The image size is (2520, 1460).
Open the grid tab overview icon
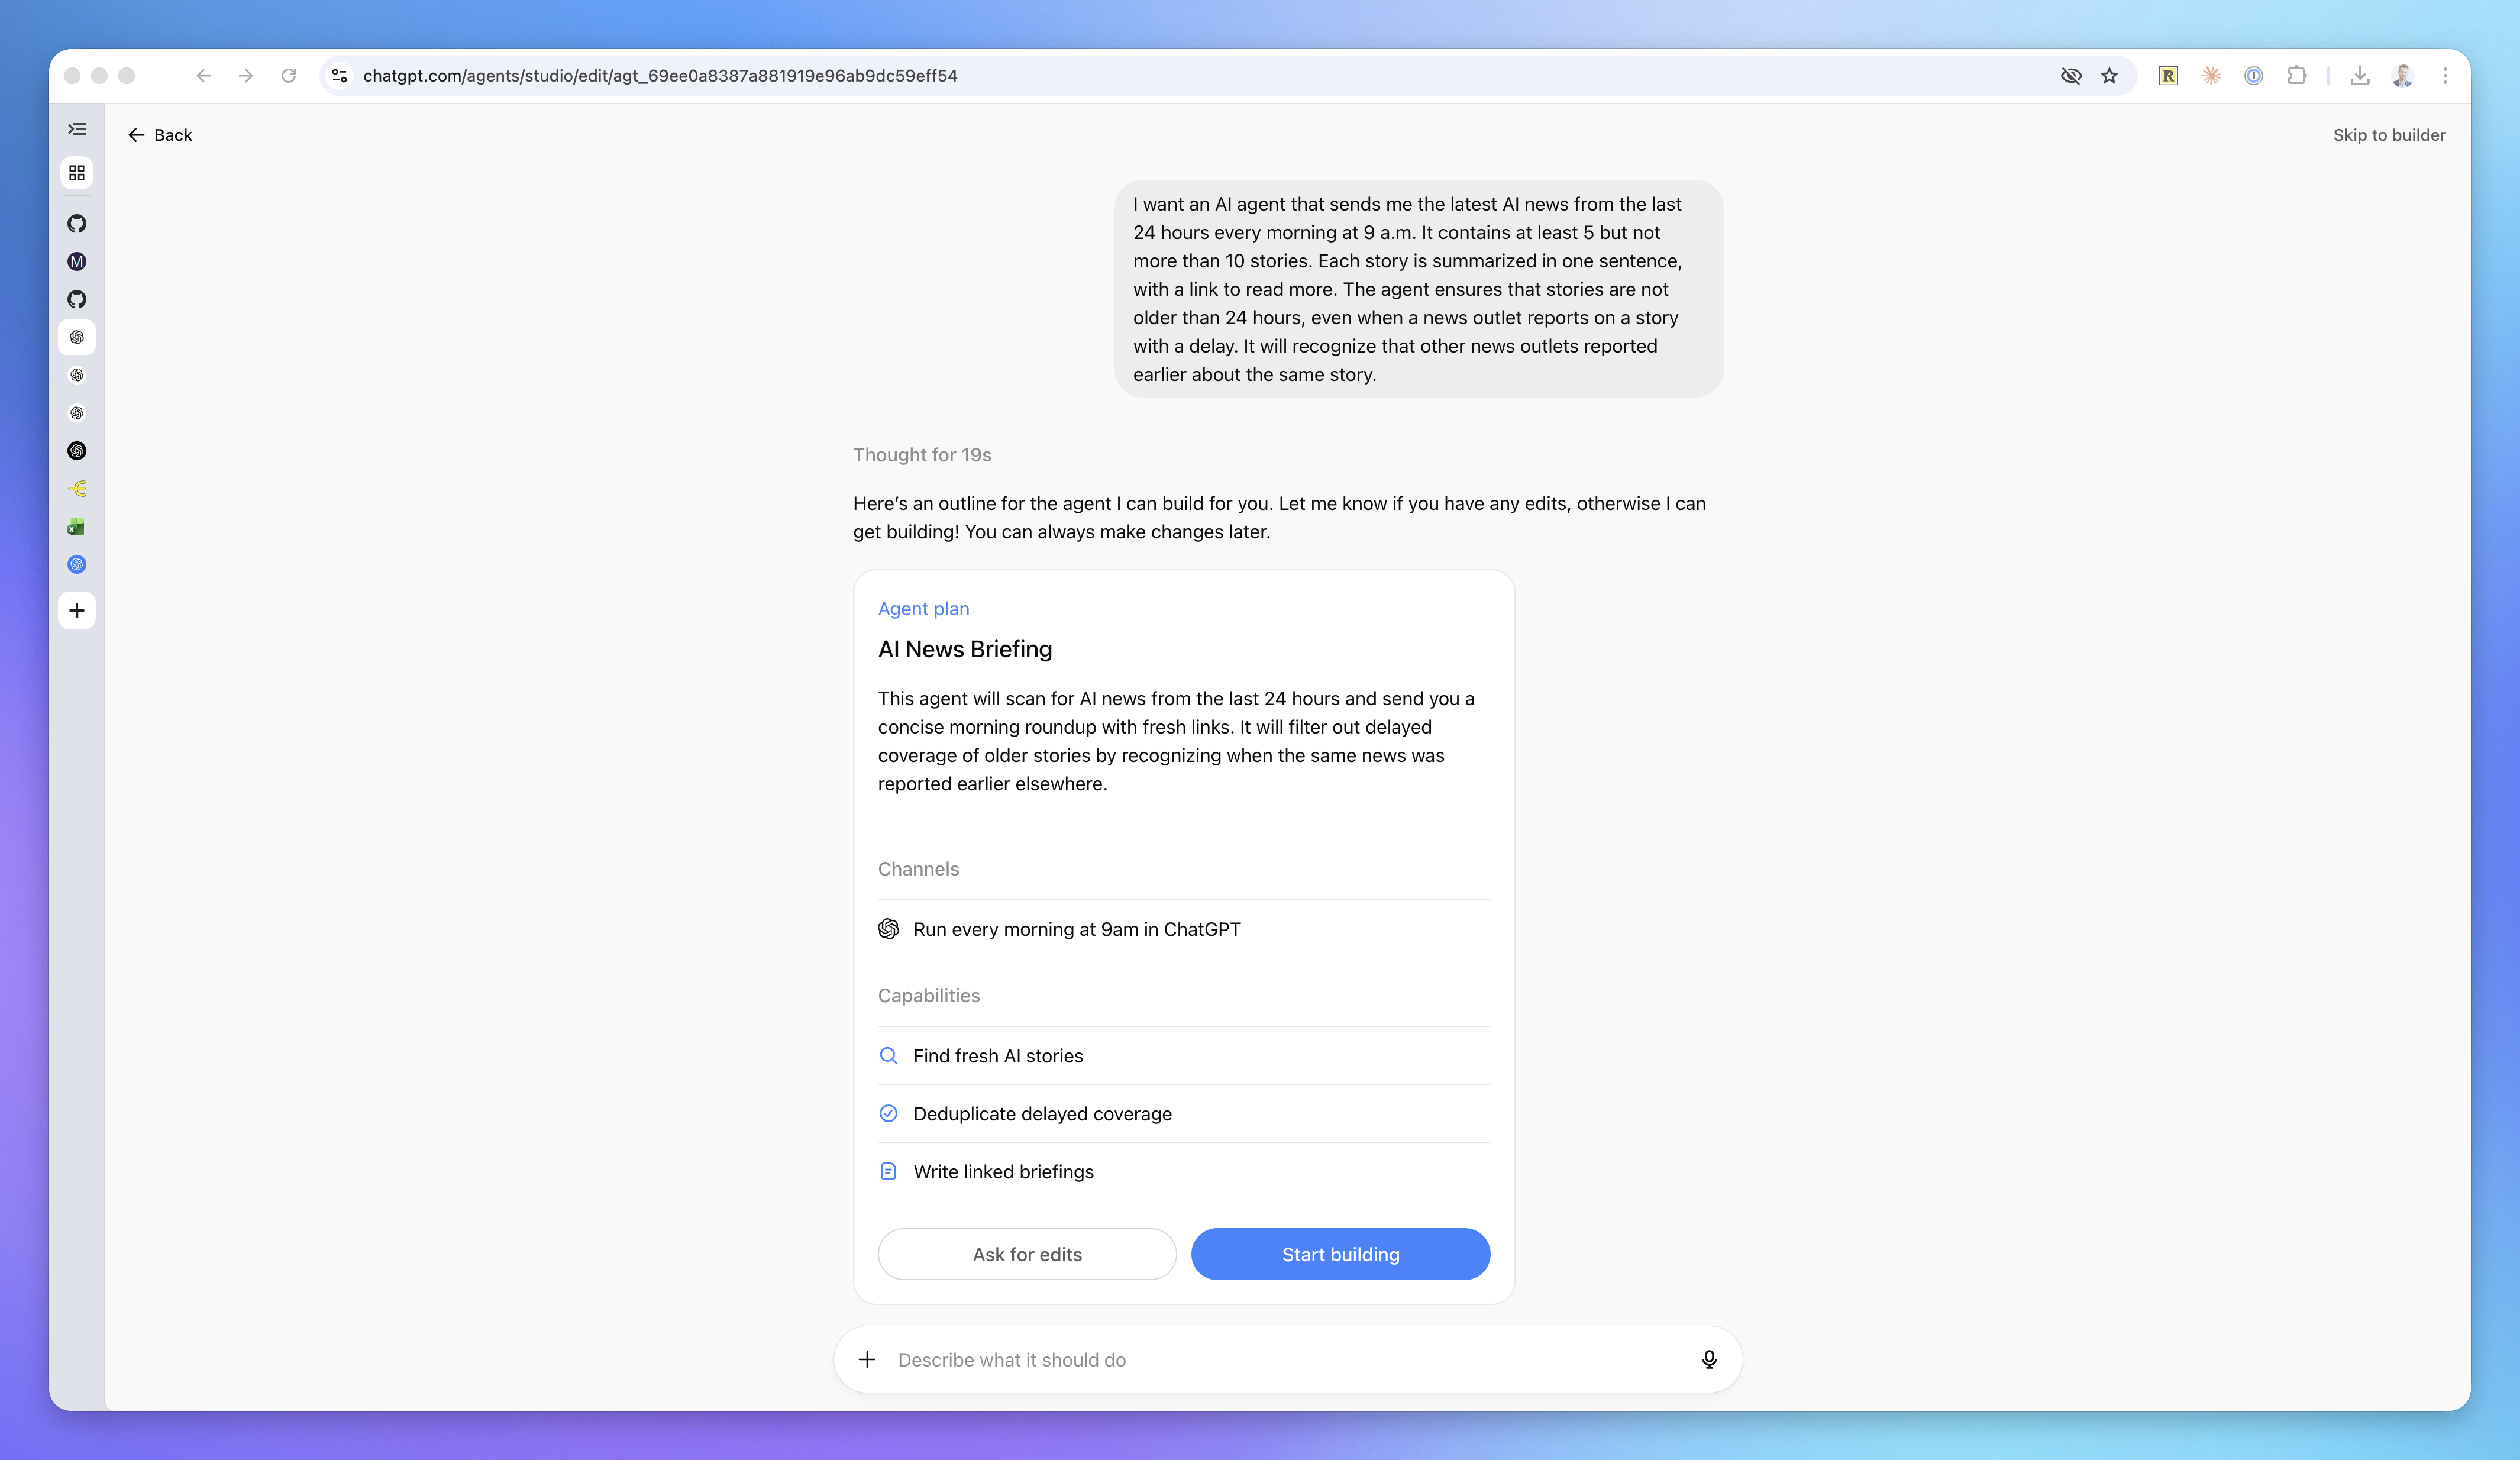(77, 173)
